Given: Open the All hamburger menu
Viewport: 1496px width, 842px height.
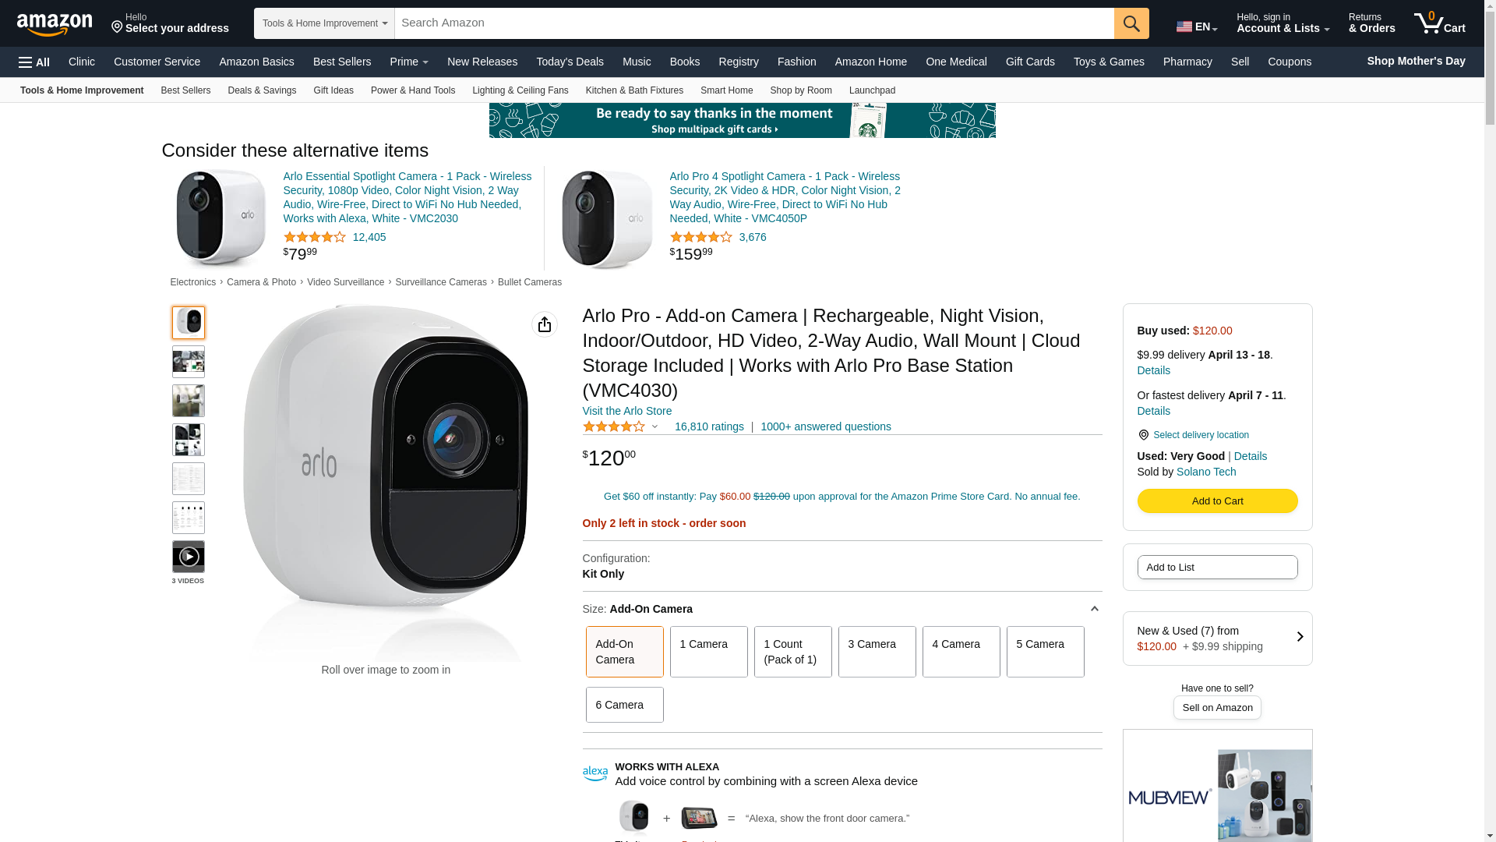Looking at the screenshot, I should point(34,62).
